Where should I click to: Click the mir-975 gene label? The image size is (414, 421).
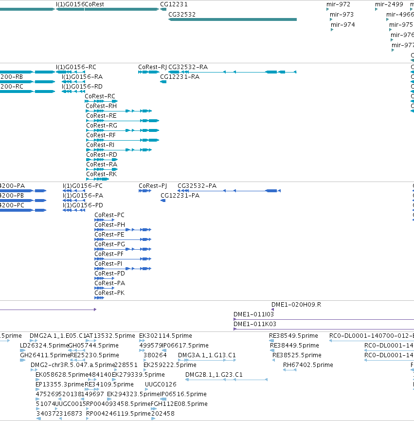401,25
